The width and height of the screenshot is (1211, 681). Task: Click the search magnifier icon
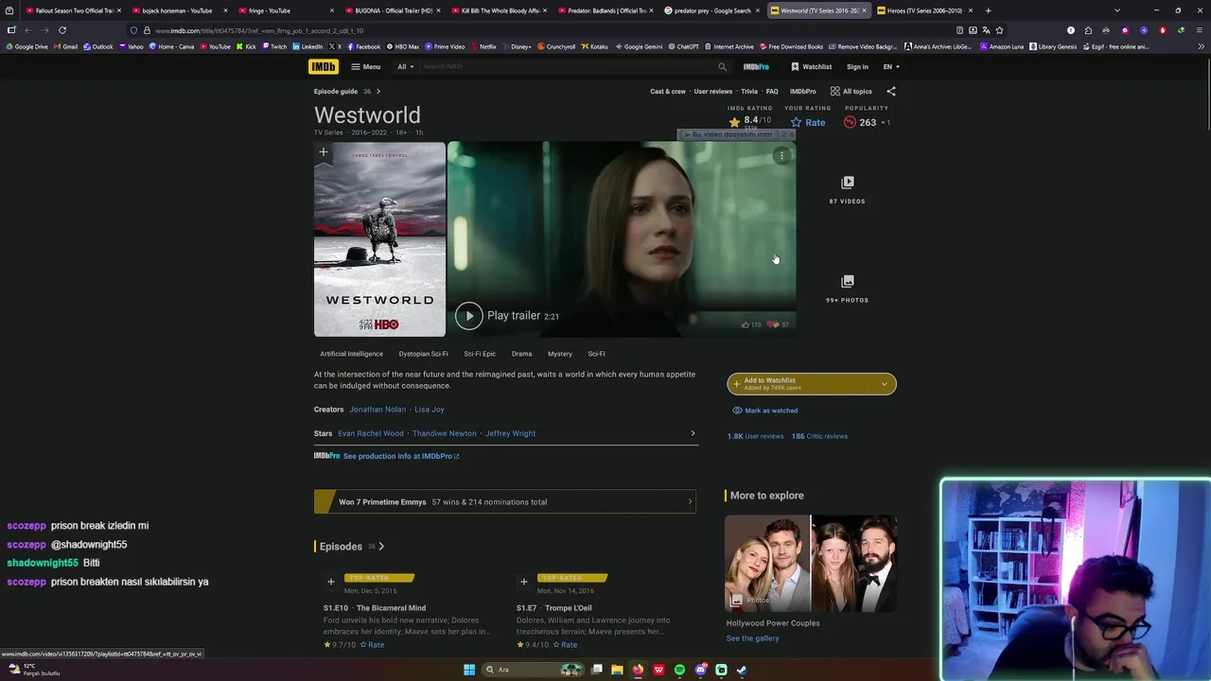[x=722, y=66]
